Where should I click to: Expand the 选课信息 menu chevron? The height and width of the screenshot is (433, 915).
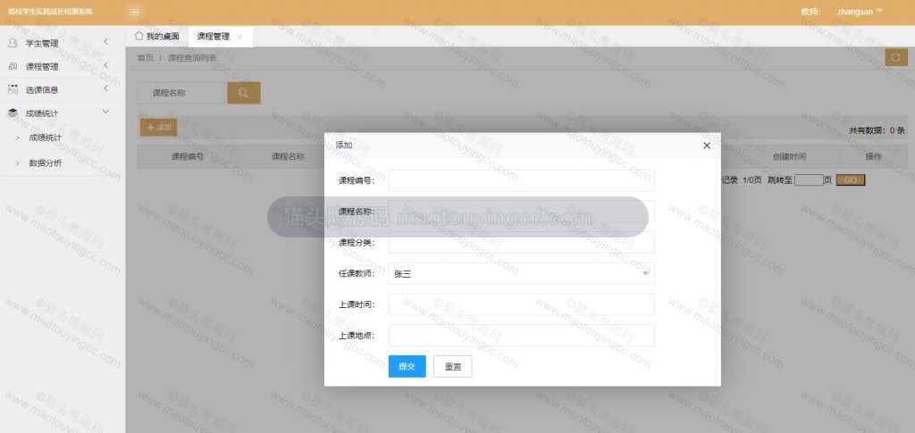click(x=105, y=88)
